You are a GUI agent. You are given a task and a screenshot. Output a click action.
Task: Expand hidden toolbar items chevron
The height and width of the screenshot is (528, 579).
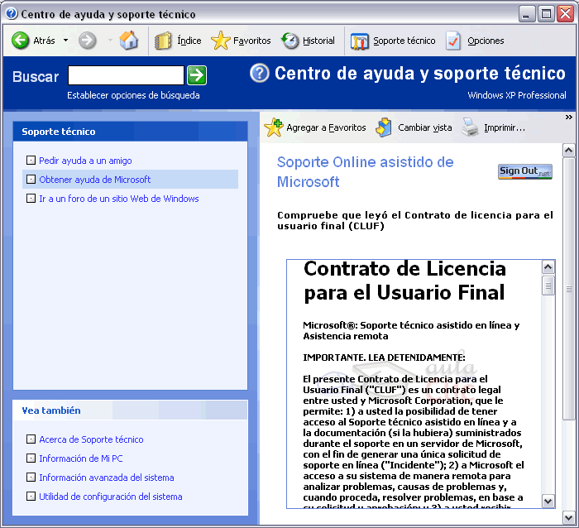[568, 118]
